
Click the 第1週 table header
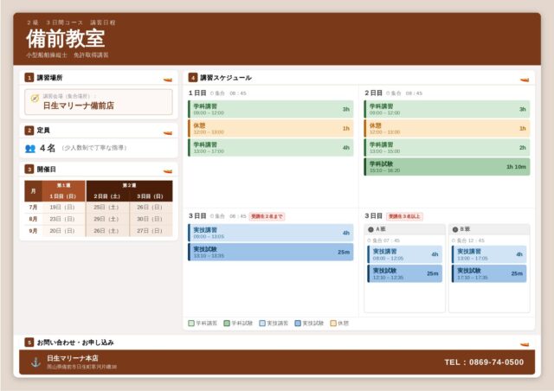(x=63, y=185)
